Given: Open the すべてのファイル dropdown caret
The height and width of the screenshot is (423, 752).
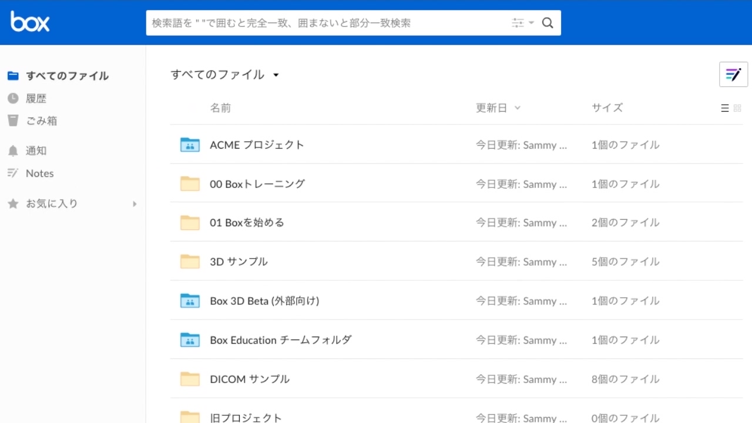Looking at the screenshot, I should (x=276, y=75).
